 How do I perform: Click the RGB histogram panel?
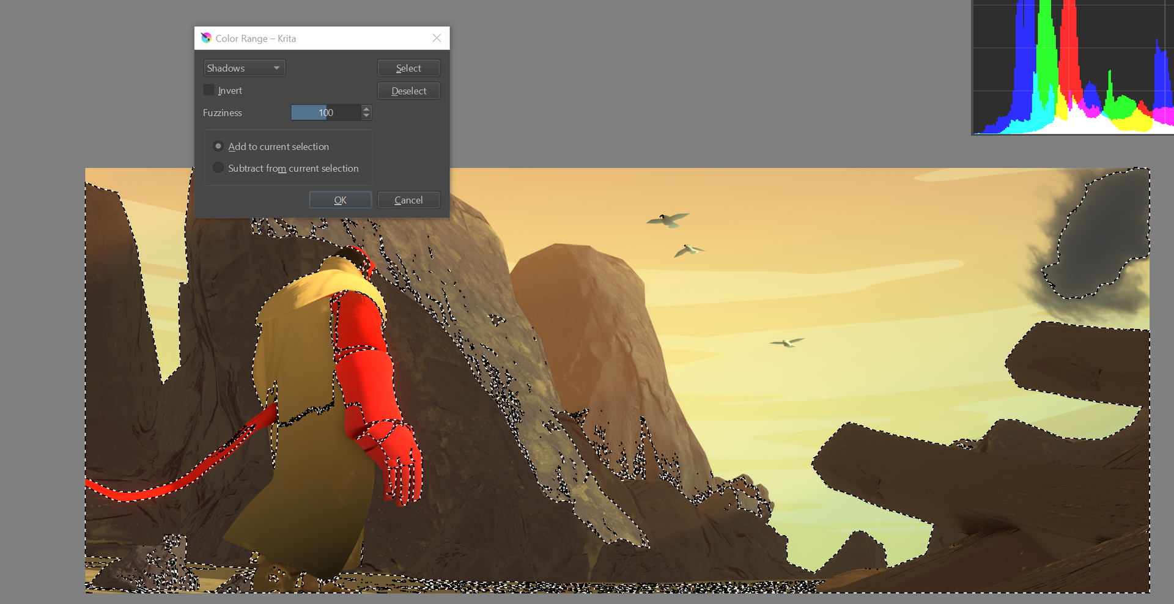(x=1072, y=67)
